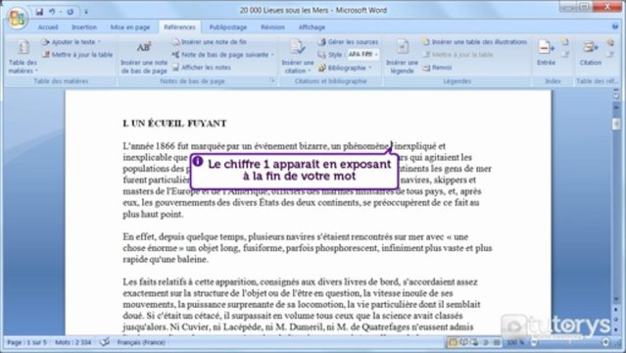This screenshot has width=626, height=353.
Task: Click the ruler toggle above scrollbar
Action: tap(616, 96)
